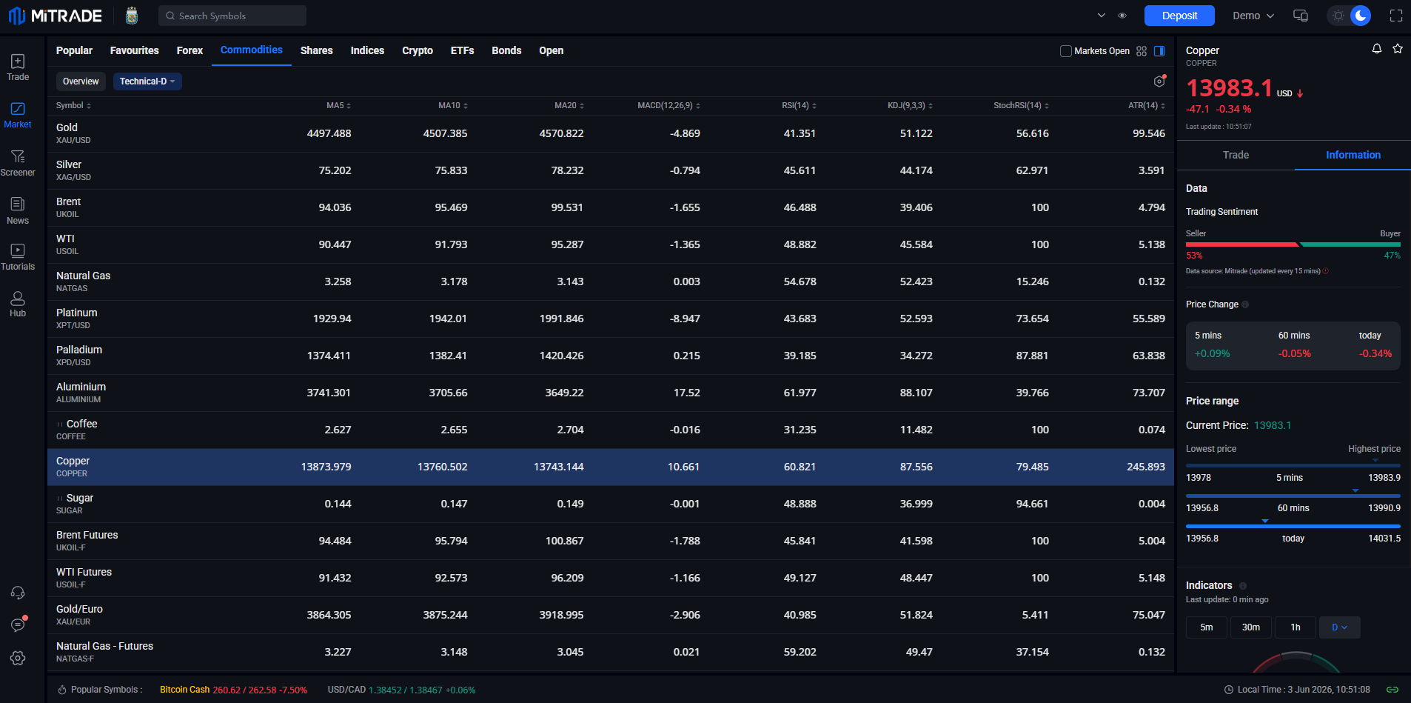
Task: Sort the table by MACD(12,26,9)
Action: 668,106
